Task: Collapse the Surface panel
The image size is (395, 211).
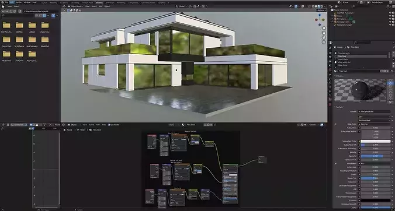Action: [339, 107]
